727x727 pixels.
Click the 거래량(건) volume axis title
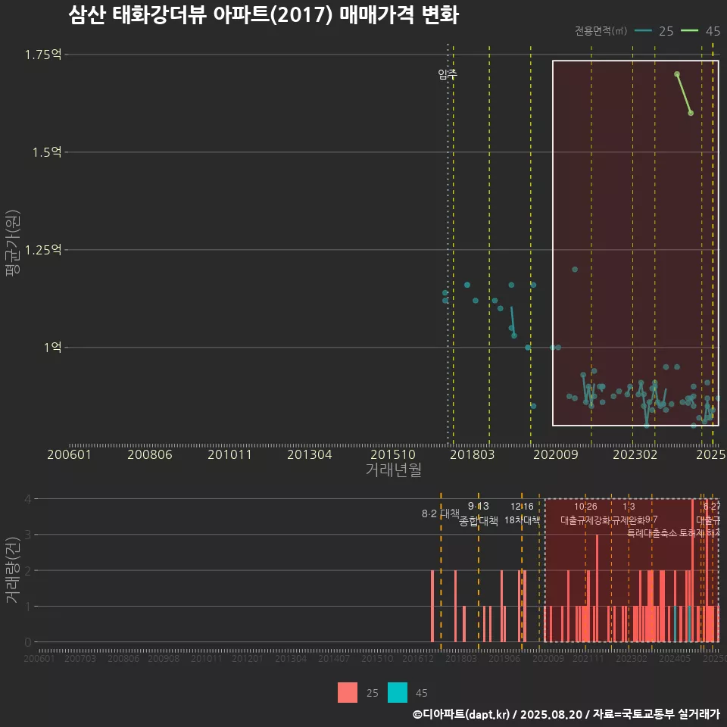[x=13, y=569]
